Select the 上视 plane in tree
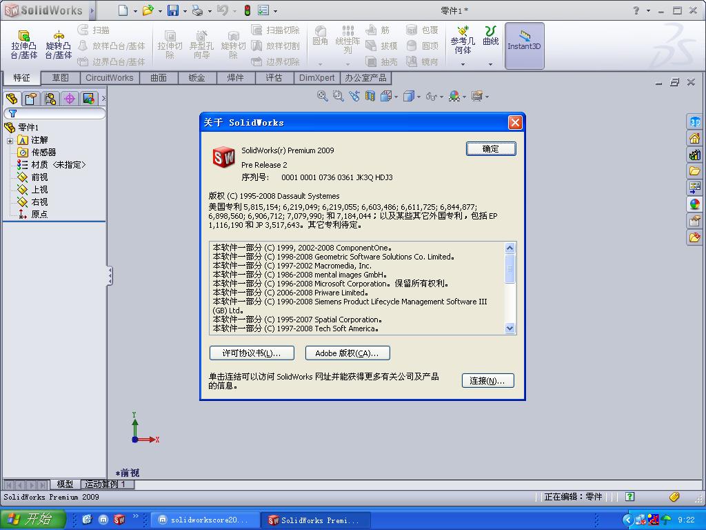Screen dimensions: 706x530 (x=39, y=190)
